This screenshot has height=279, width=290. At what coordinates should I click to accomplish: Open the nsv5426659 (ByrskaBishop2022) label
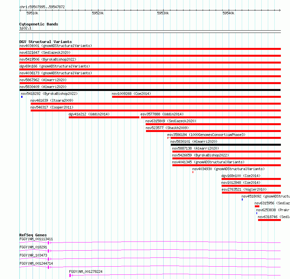coord(200,155)
